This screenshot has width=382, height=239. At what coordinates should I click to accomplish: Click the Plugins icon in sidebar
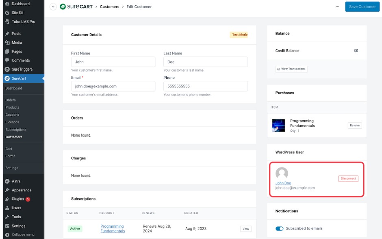pos(7,199)
